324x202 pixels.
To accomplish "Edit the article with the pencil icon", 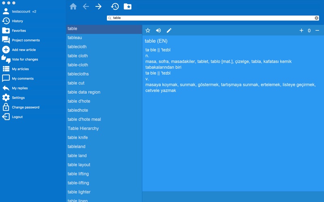I will coord(169,31).
